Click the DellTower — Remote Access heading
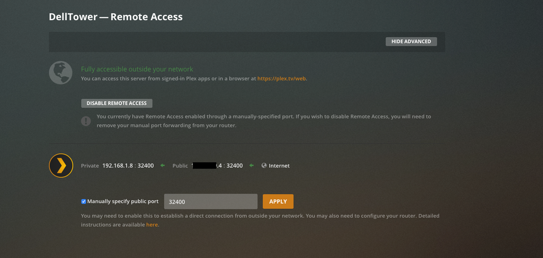The width and height of the screenshot is (543, 258). 115,17
